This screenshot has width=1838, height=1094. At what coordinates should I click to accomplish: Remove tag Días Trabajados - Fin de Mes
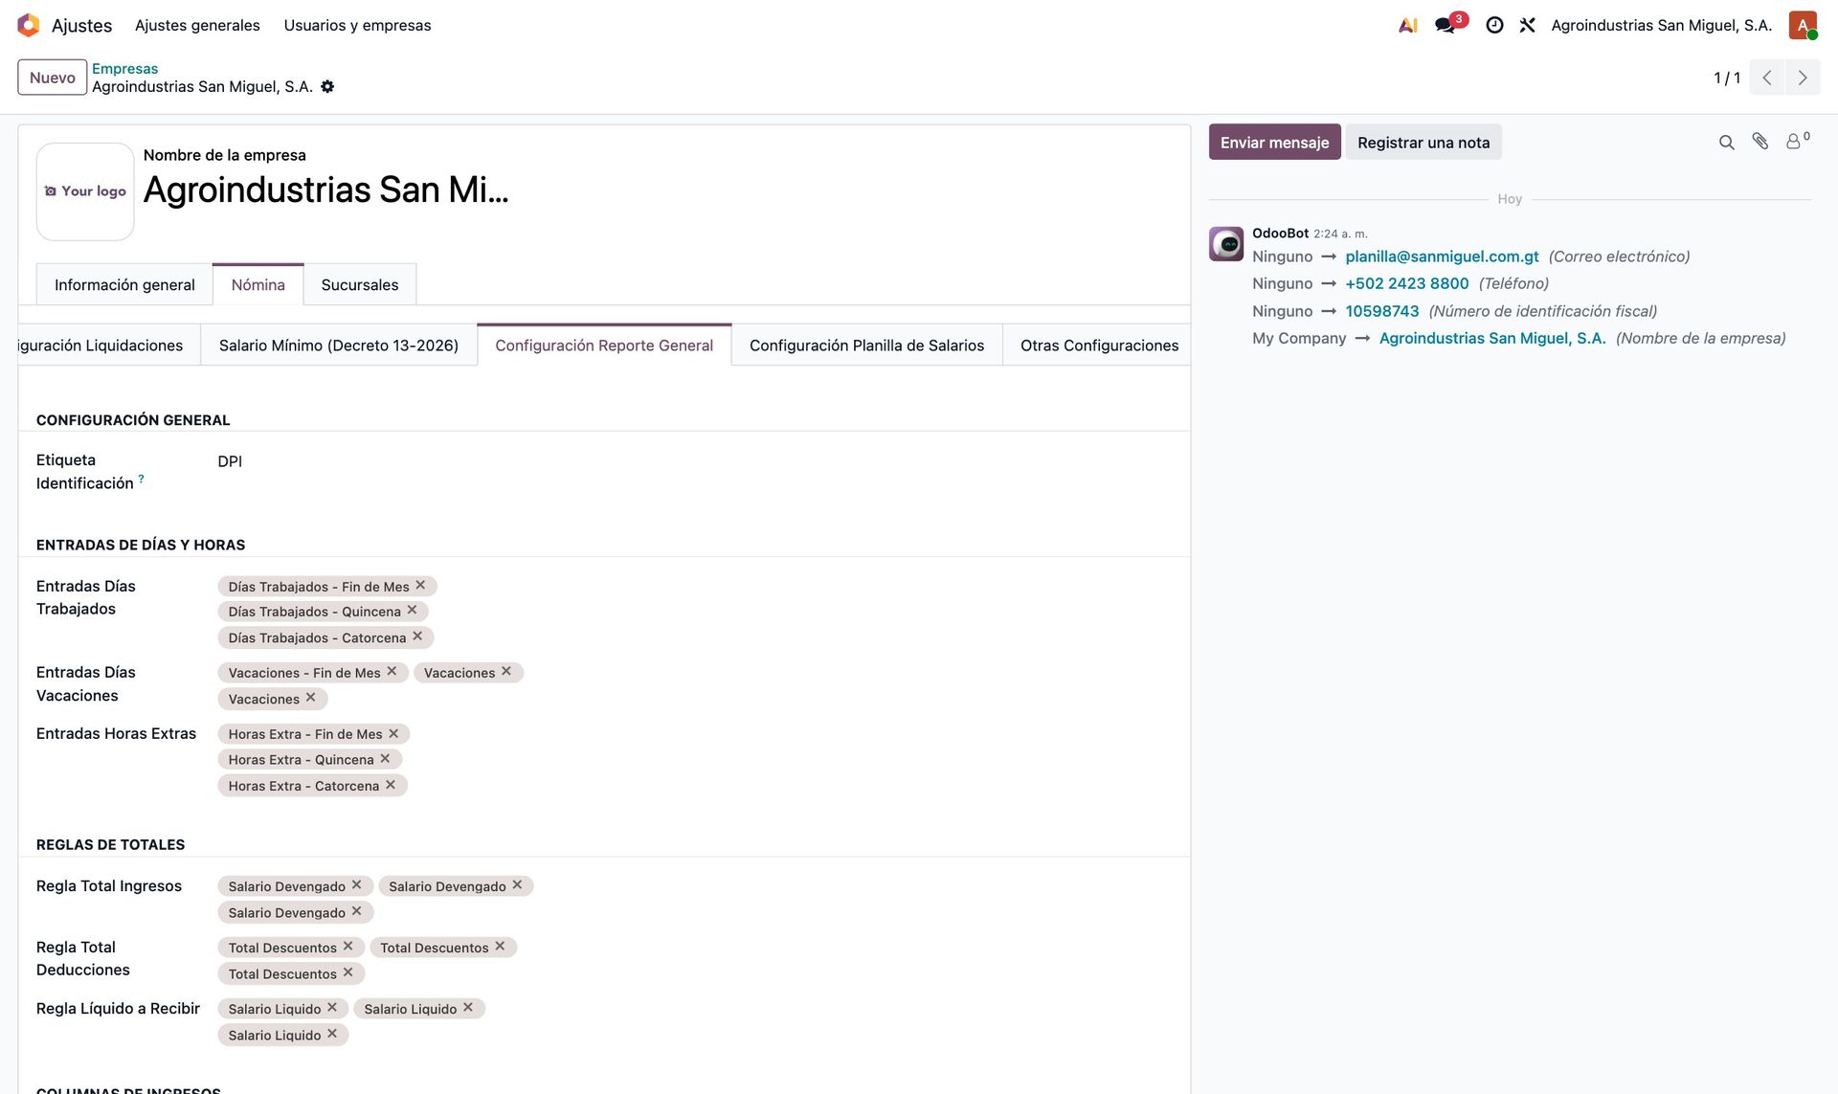(420, 585)
